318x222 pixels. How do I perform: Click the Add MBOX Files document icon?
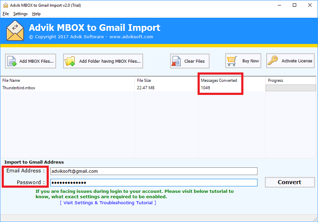(12, 61)
